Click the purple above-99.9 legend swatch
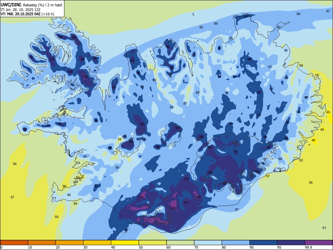 pyautogui.click(x=319, y=243)
